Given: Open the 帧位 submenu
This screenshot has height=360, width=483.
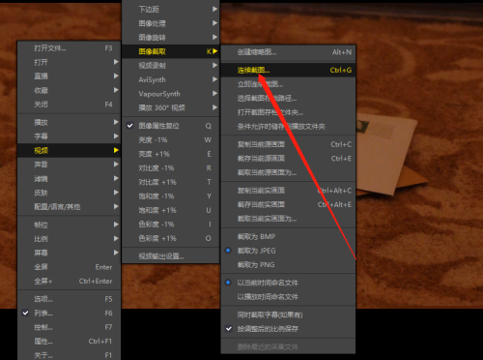Looking at the screenshot, I should tap(69, 225).
